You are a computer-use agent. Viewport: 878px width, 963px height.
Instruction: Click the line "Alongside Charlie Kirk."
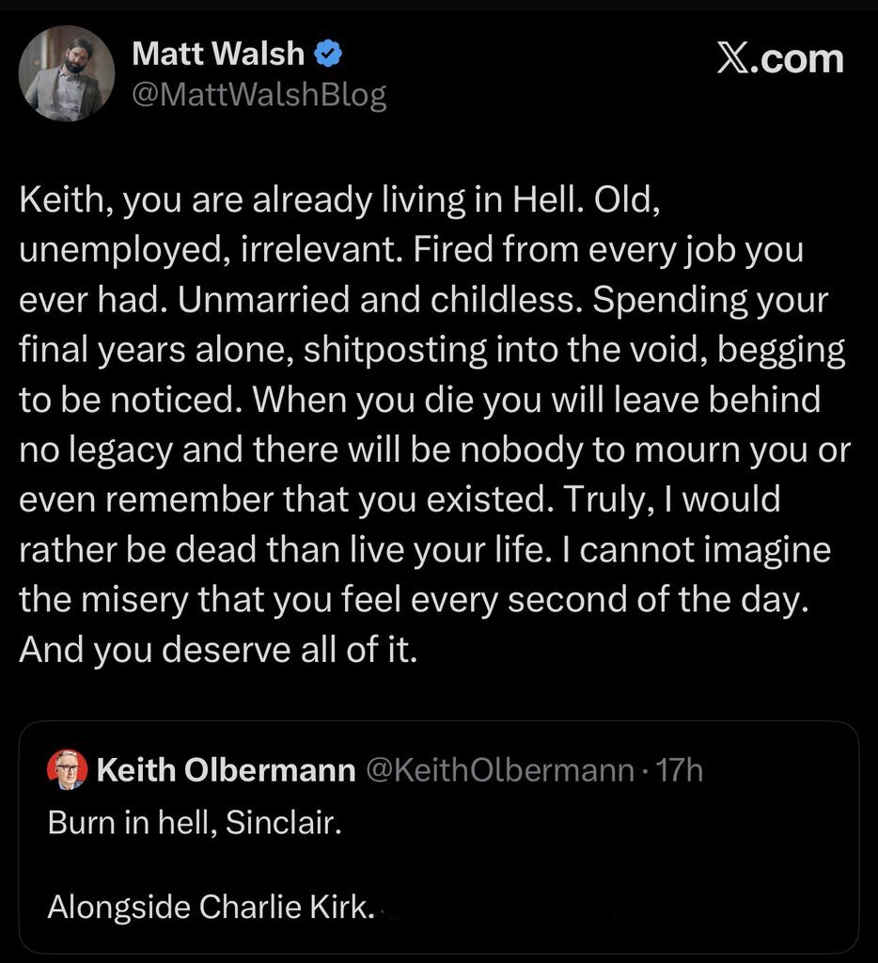click(x=212, y=908)
